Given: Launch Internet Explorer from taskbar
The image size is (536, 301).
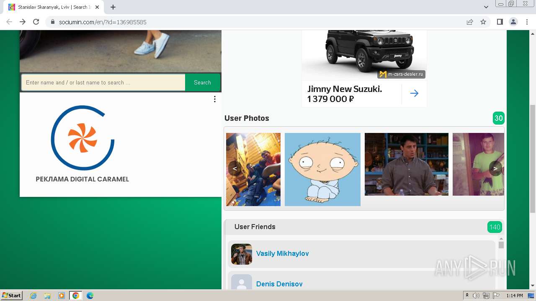Looking at the screenshot, I should point(33,296).
